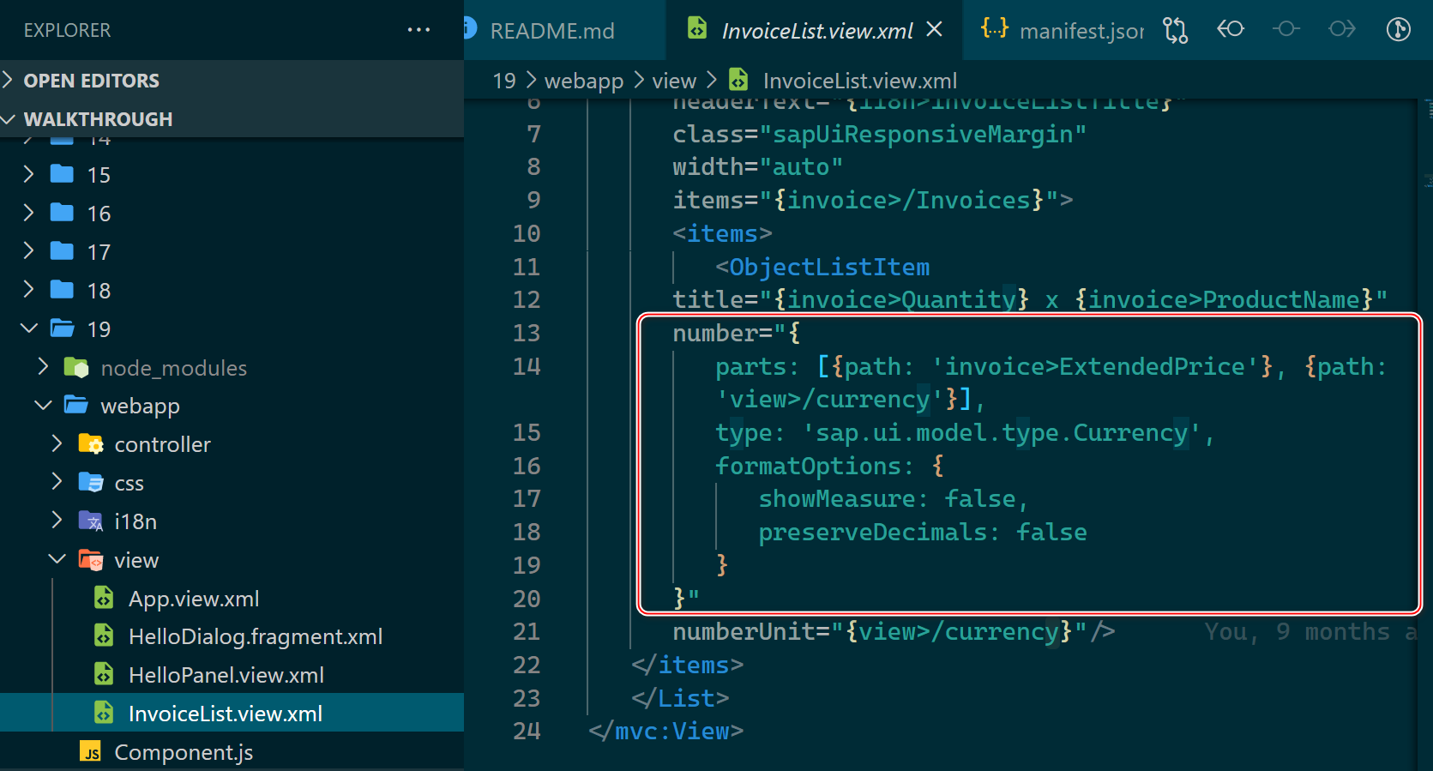Expand the i18n folder chevron

[57, 521]
